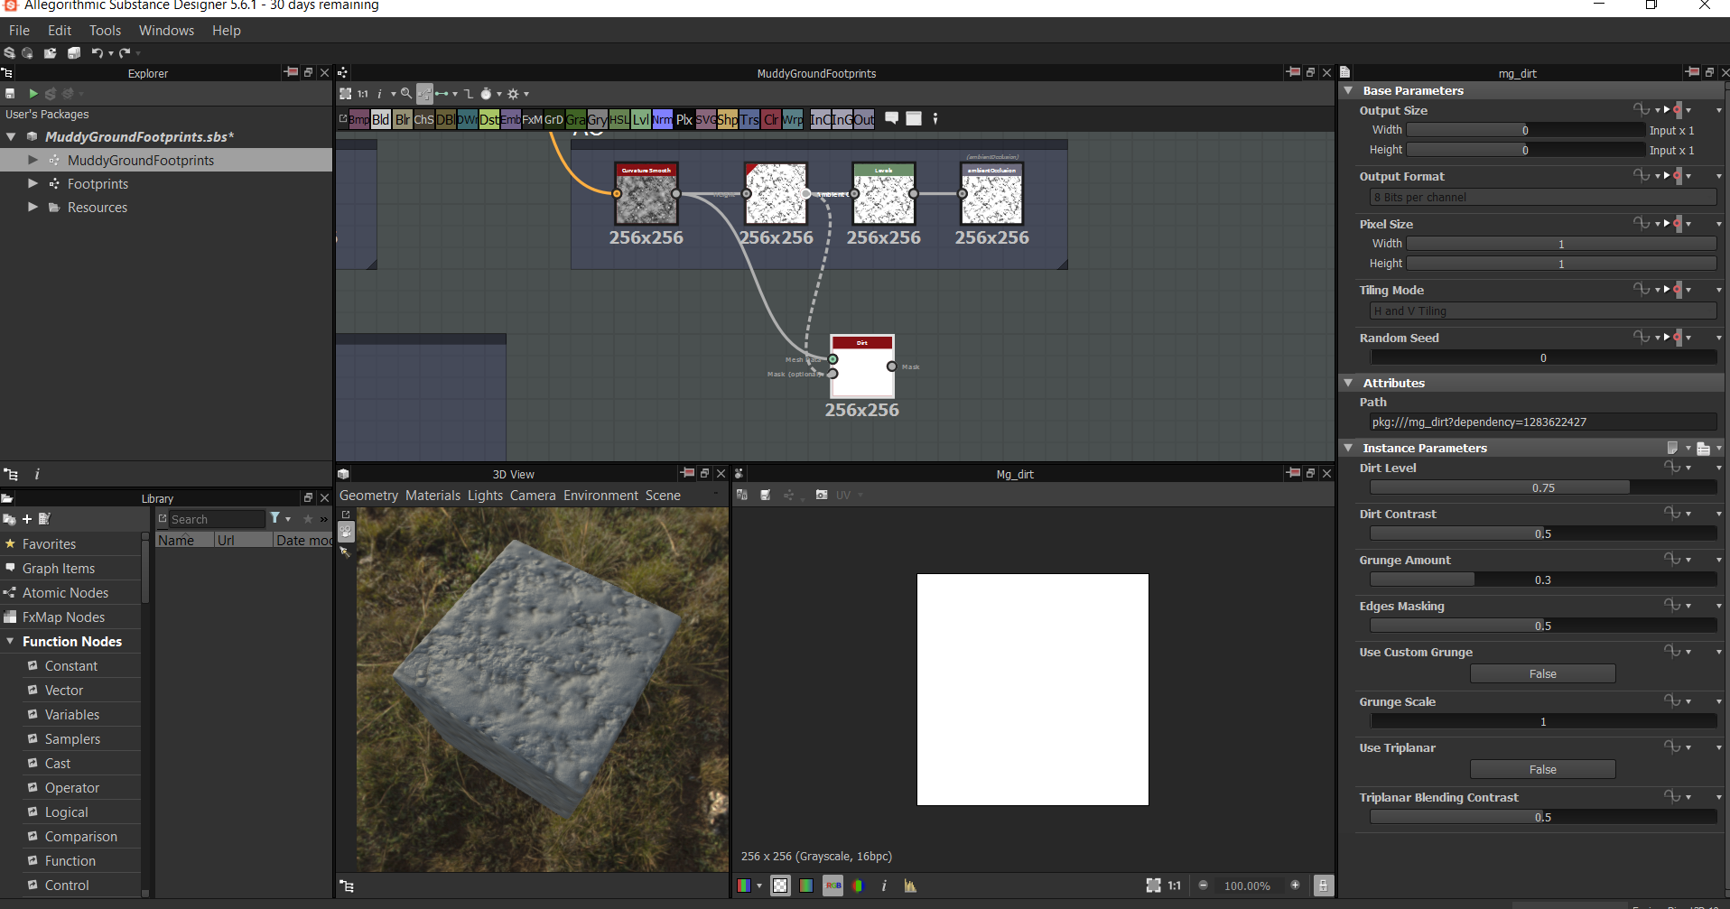
Task: Open the Materials menu in 3D View
Action: [x=432, y=496]
